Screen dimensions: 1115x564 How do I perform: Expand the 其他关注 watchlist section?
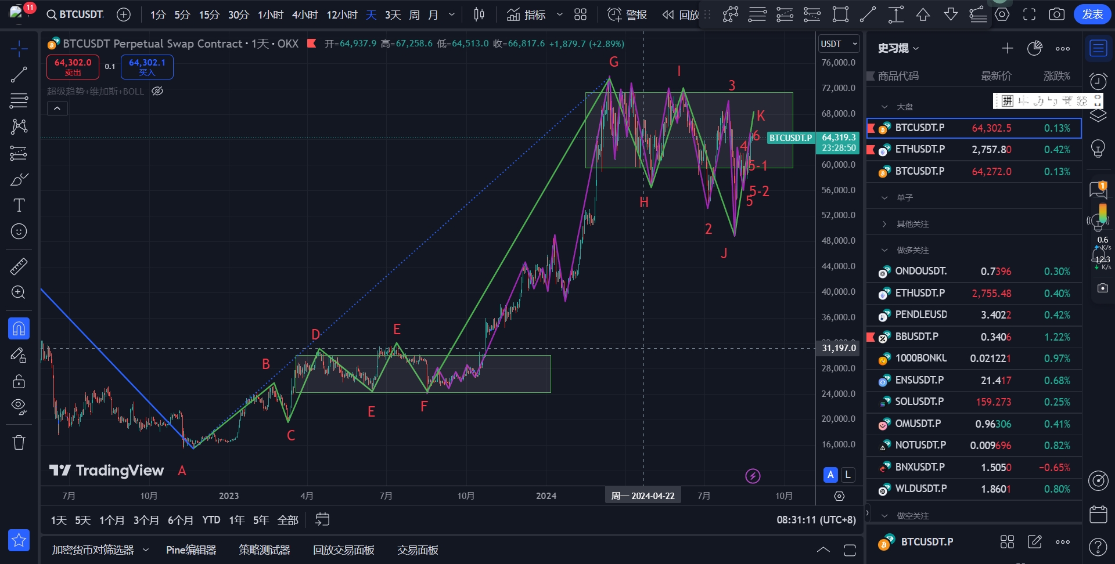coord(884,224)
